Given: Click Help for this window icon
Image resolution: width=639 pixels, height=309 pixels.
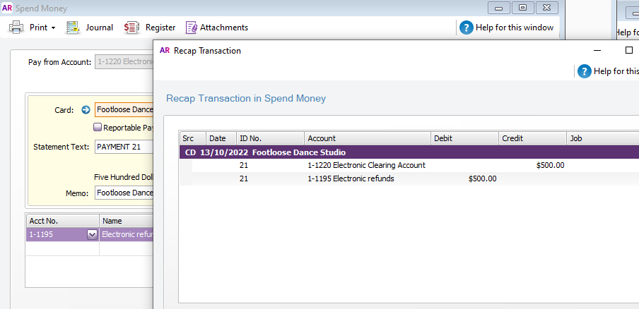Looking at the screenshot, I should [467, 28].
